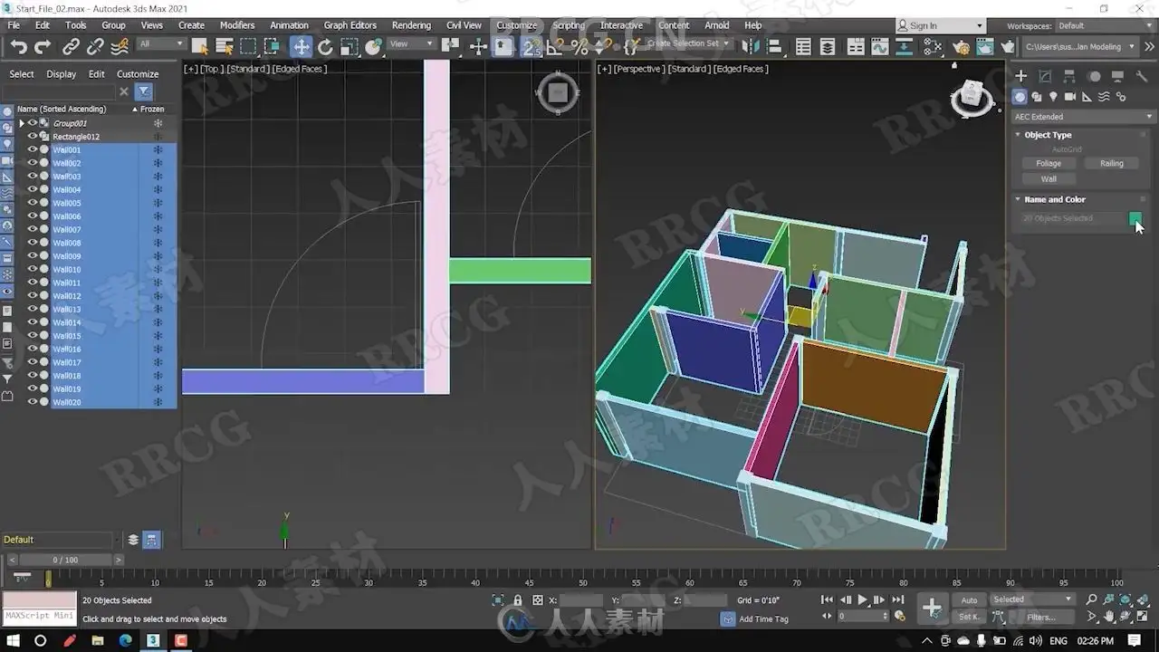Screen dimensions: 1159x652
Task: Choose the Select Object tool
Action: [x=200, y=47]
